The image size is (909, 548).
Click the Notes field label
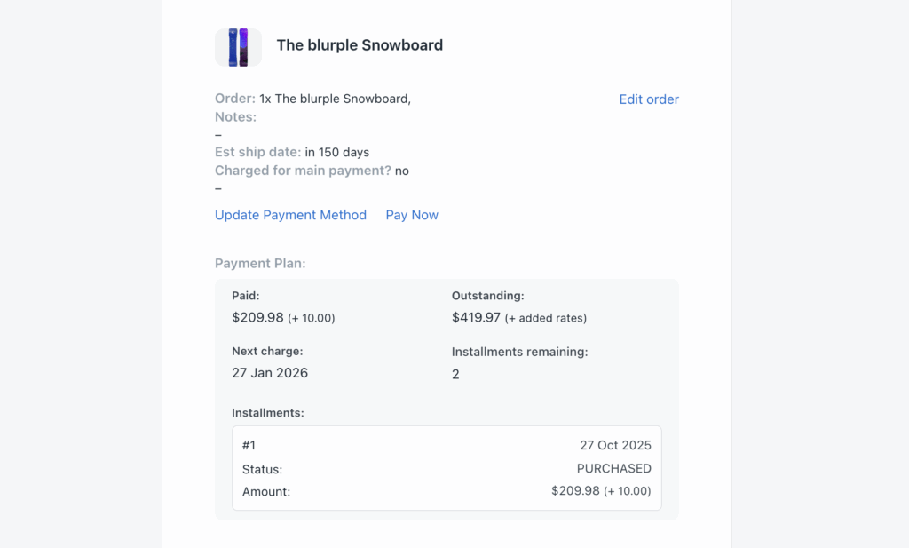pyautogui.click(x=235, y=116)
